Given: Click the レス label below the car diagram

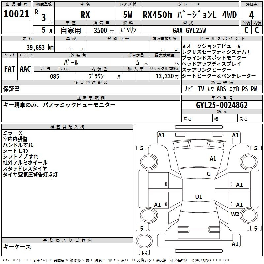Looking at the screenshot, I should coord(144,253).
